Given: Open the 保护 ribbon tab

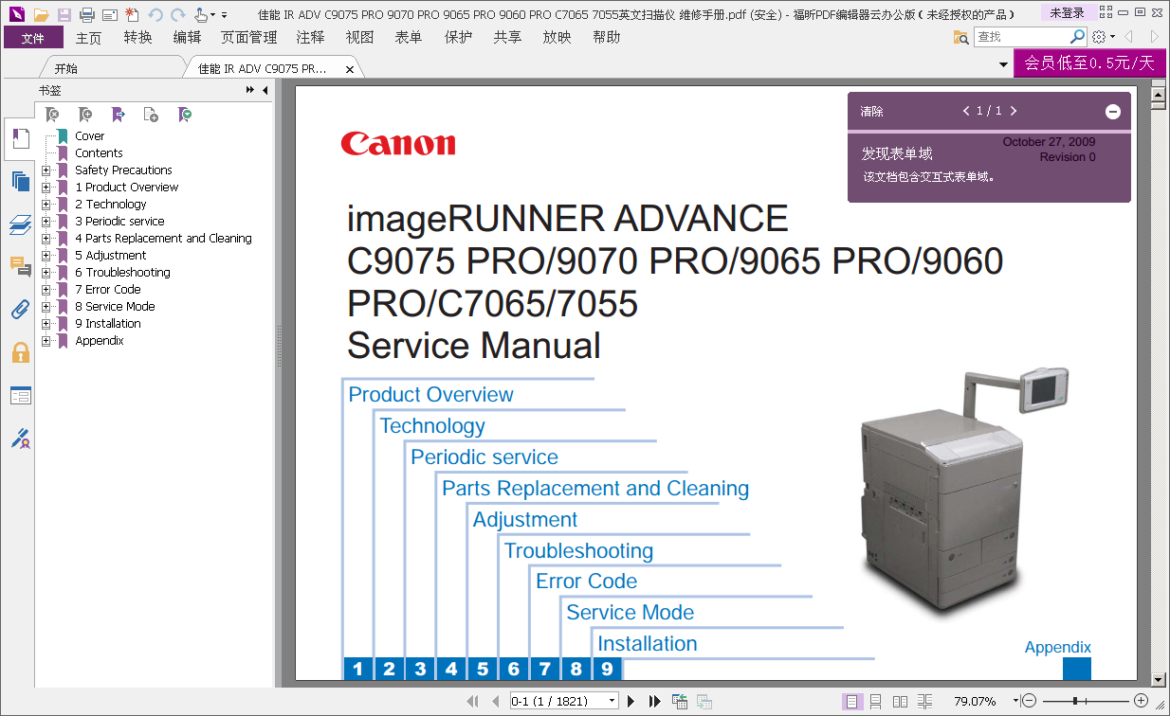Looking at the screenshot, I should (458, 37).
